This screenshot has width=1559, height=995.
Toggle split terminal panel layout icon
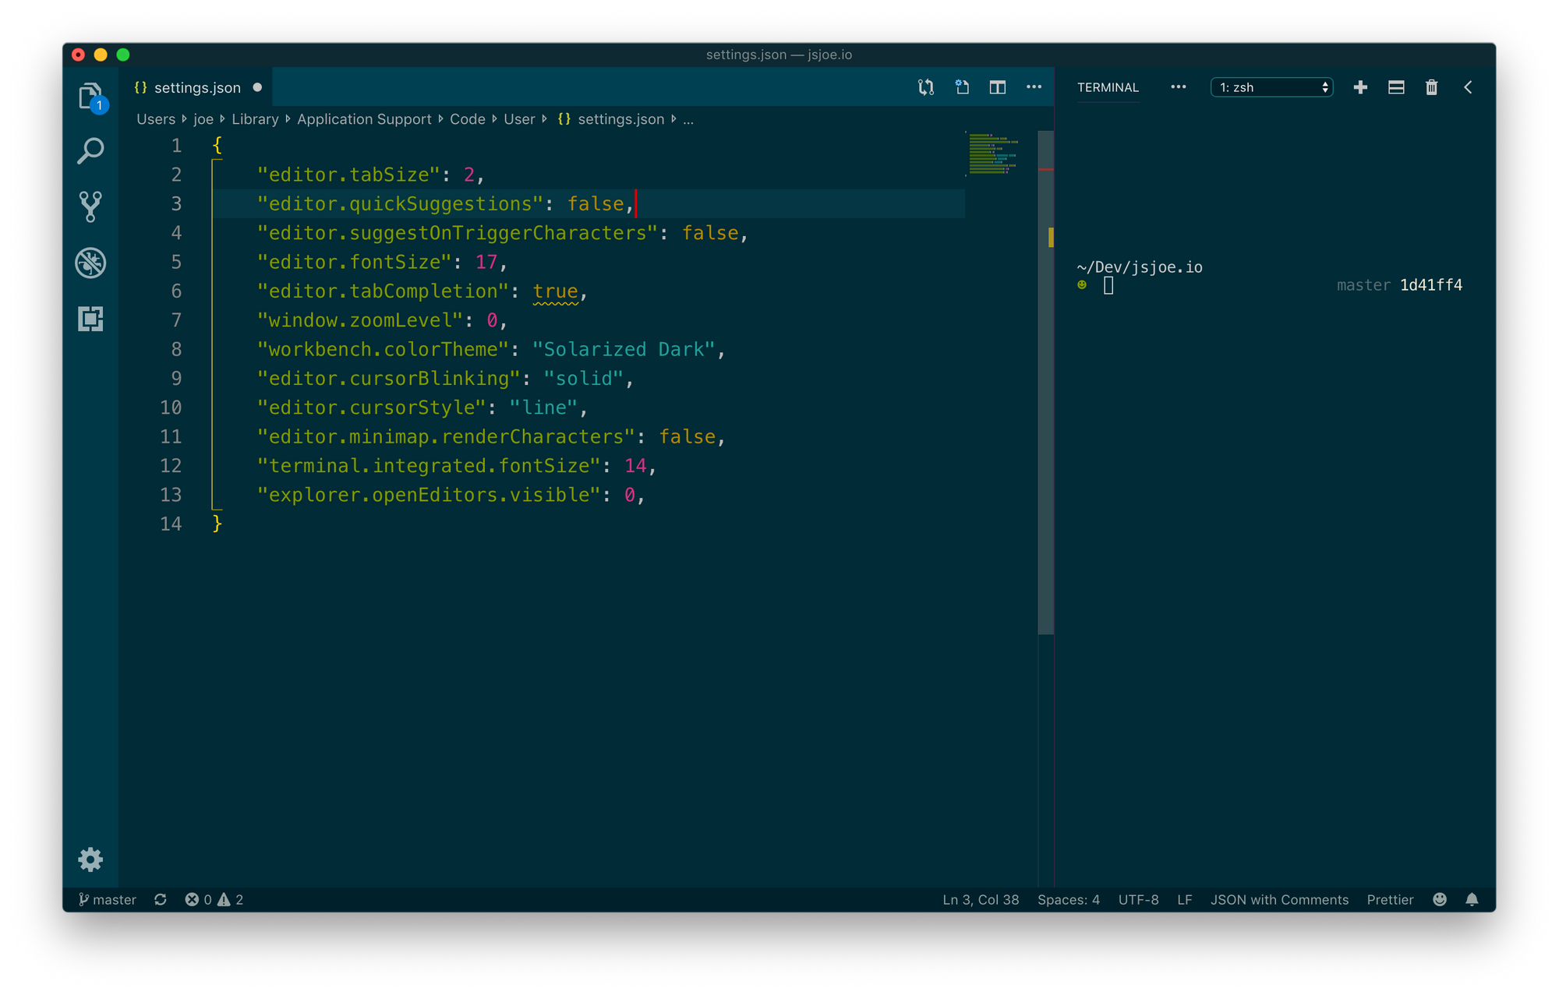(x=1396, y=87)
